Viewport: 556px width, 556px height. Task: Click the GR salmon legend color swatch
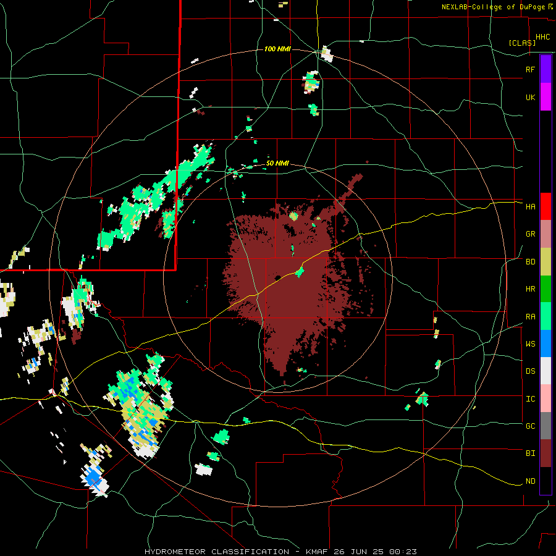point(545,234)
